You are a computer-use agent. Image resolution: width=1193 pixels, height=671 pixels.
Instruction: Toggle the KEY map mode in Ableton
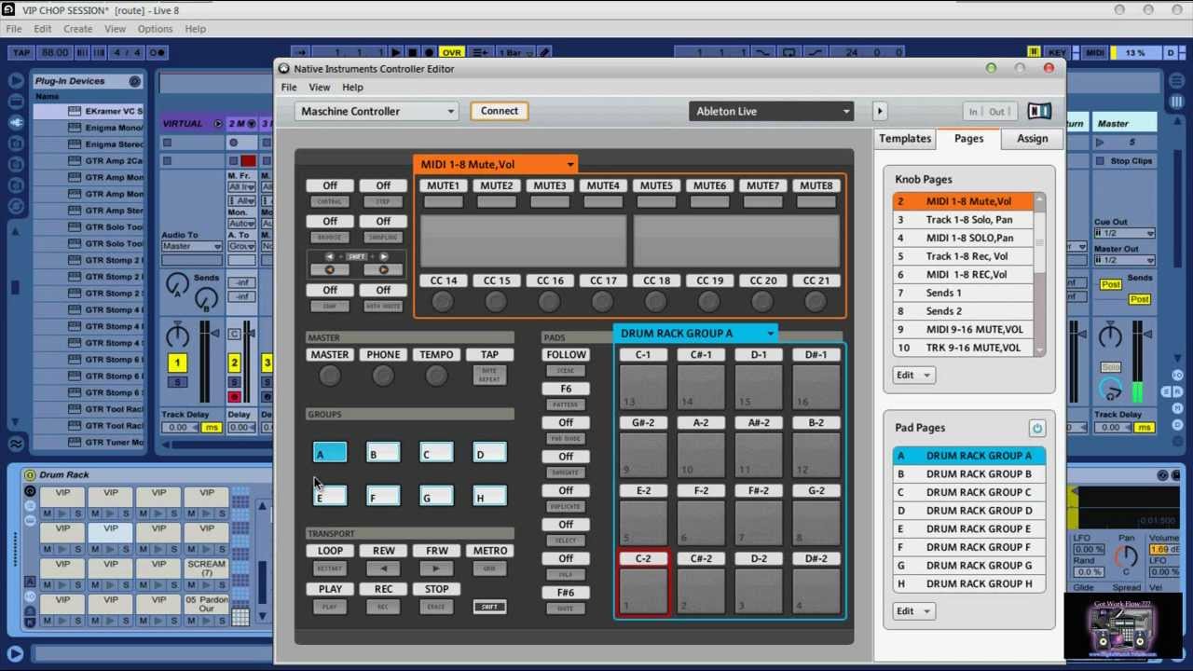1058,53
